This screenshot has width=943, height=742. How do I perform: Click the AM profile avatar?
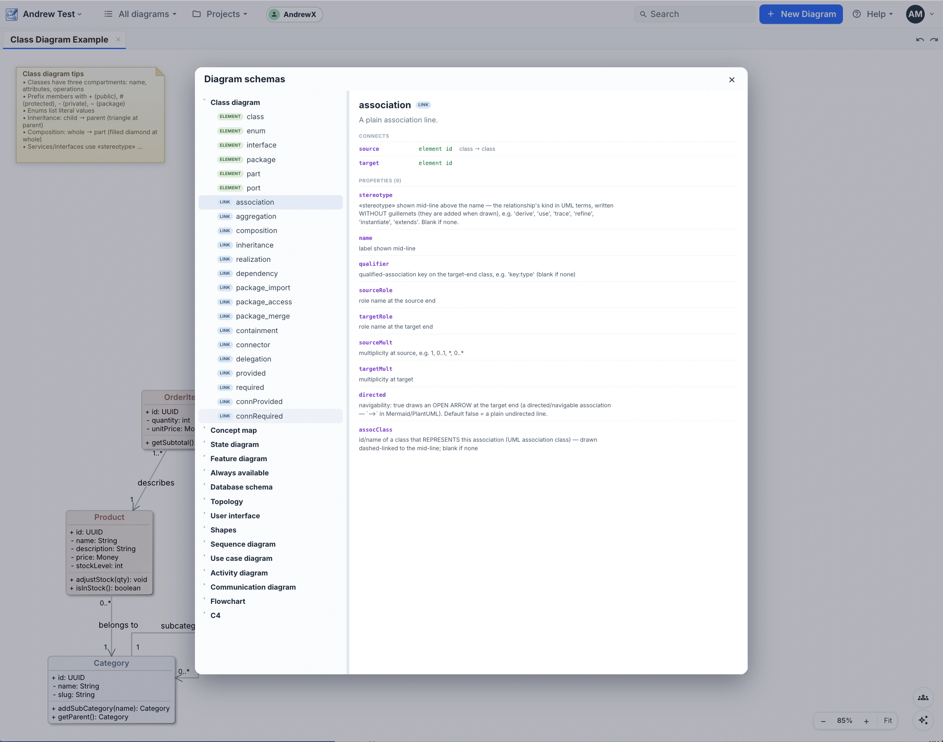(915, 14)
